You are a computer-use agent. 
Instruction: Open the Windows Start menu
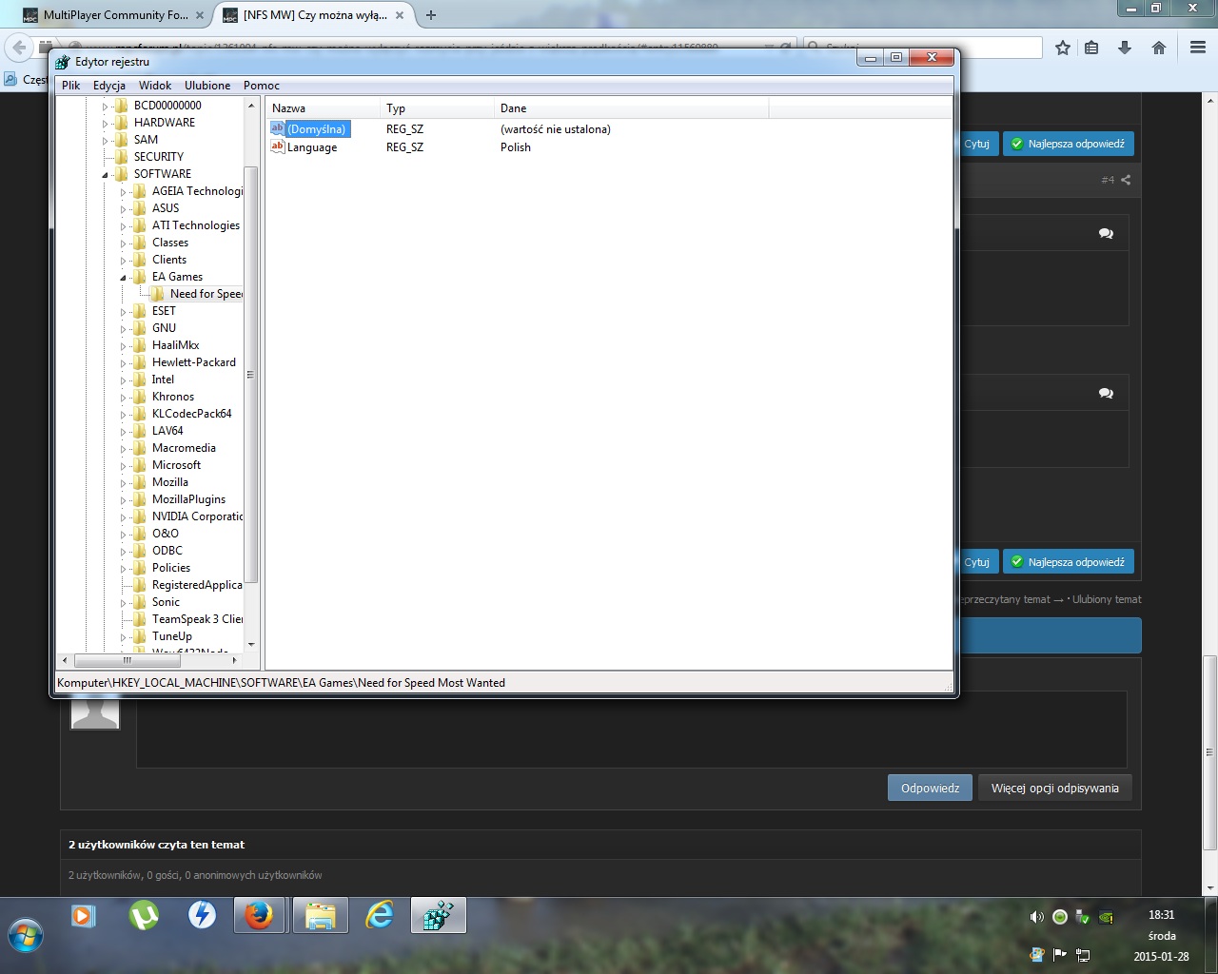[x=26, y=935]
